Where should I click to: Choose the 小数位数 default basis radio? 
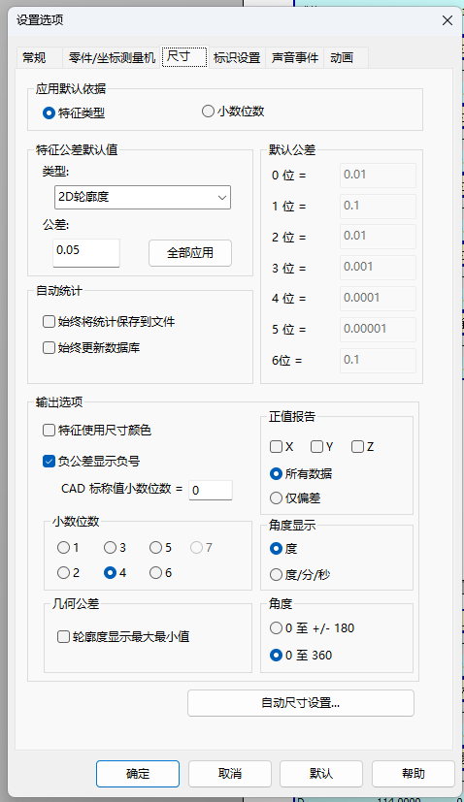tap(233, 111)
